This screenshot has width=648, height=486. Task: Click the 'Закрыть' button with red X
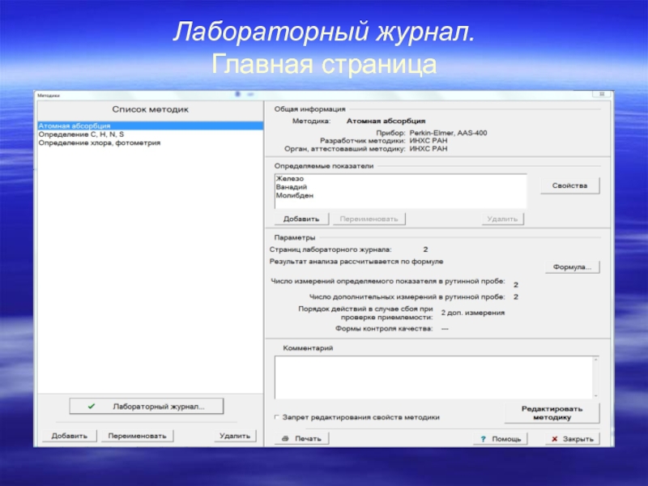[x=573, y=438]
